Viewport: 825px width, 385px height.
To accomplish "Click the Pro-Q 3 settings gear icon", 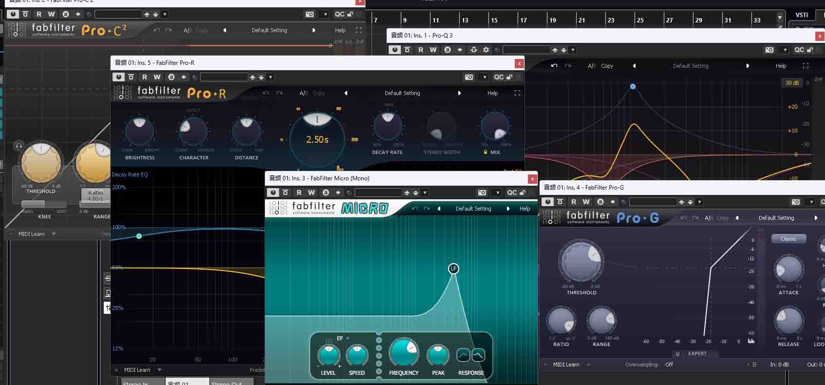I will tap(486, 50).
